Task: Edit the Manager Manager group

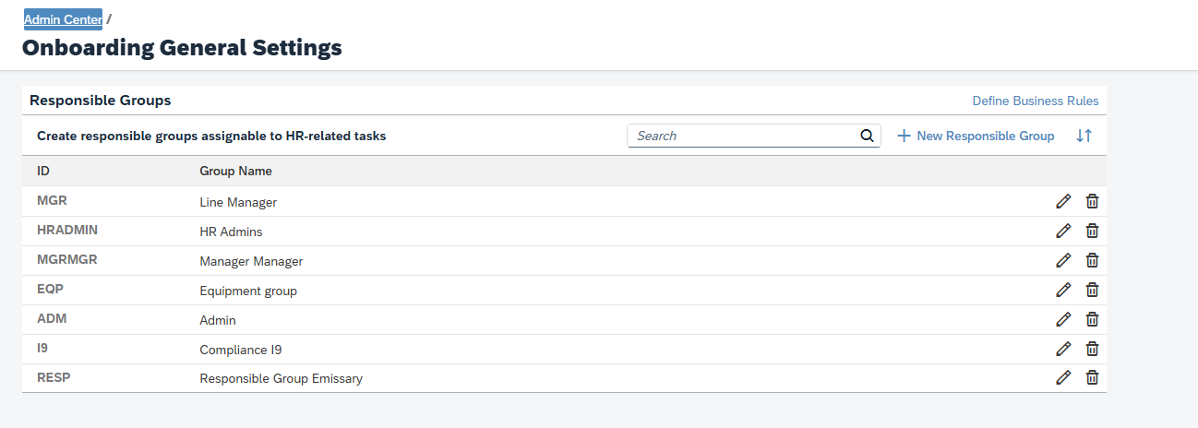Action: 1063,261
